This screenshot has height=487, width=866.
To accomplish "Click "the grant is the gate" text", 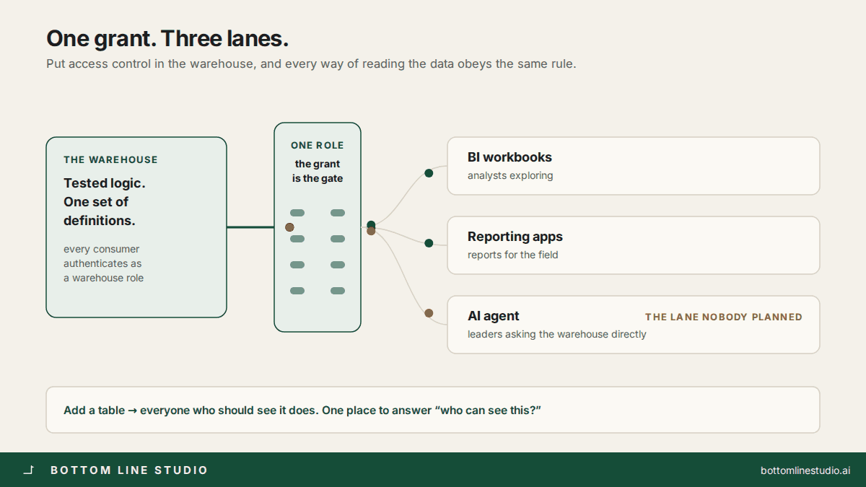I will 318,171.
